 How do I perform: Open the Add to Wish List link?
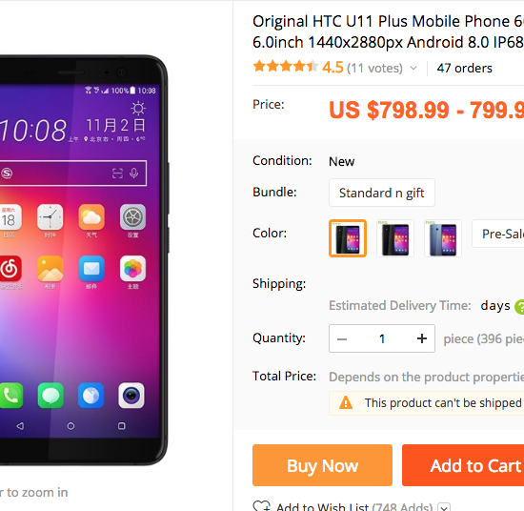tap(354, 507)
